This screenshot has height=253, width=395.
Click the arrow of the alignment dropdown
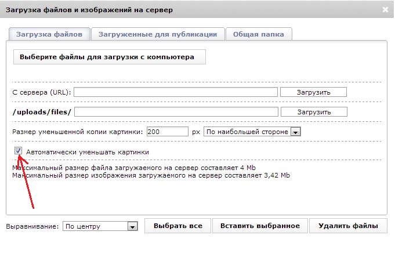132,226
